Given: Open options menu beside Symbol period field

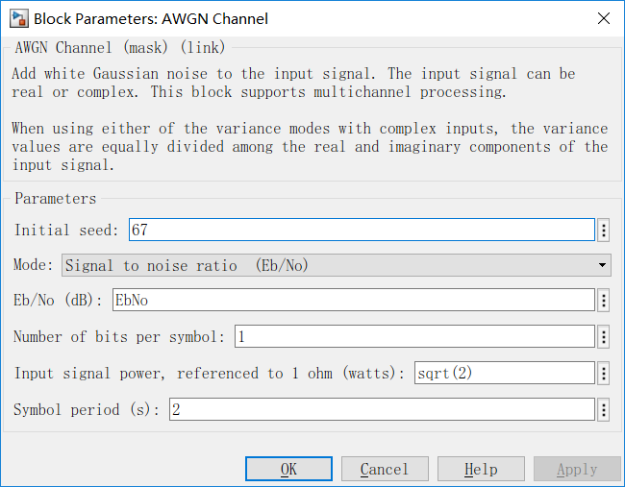Looking at the screenshot, I should pyautogui.click(x=604, y=410).
